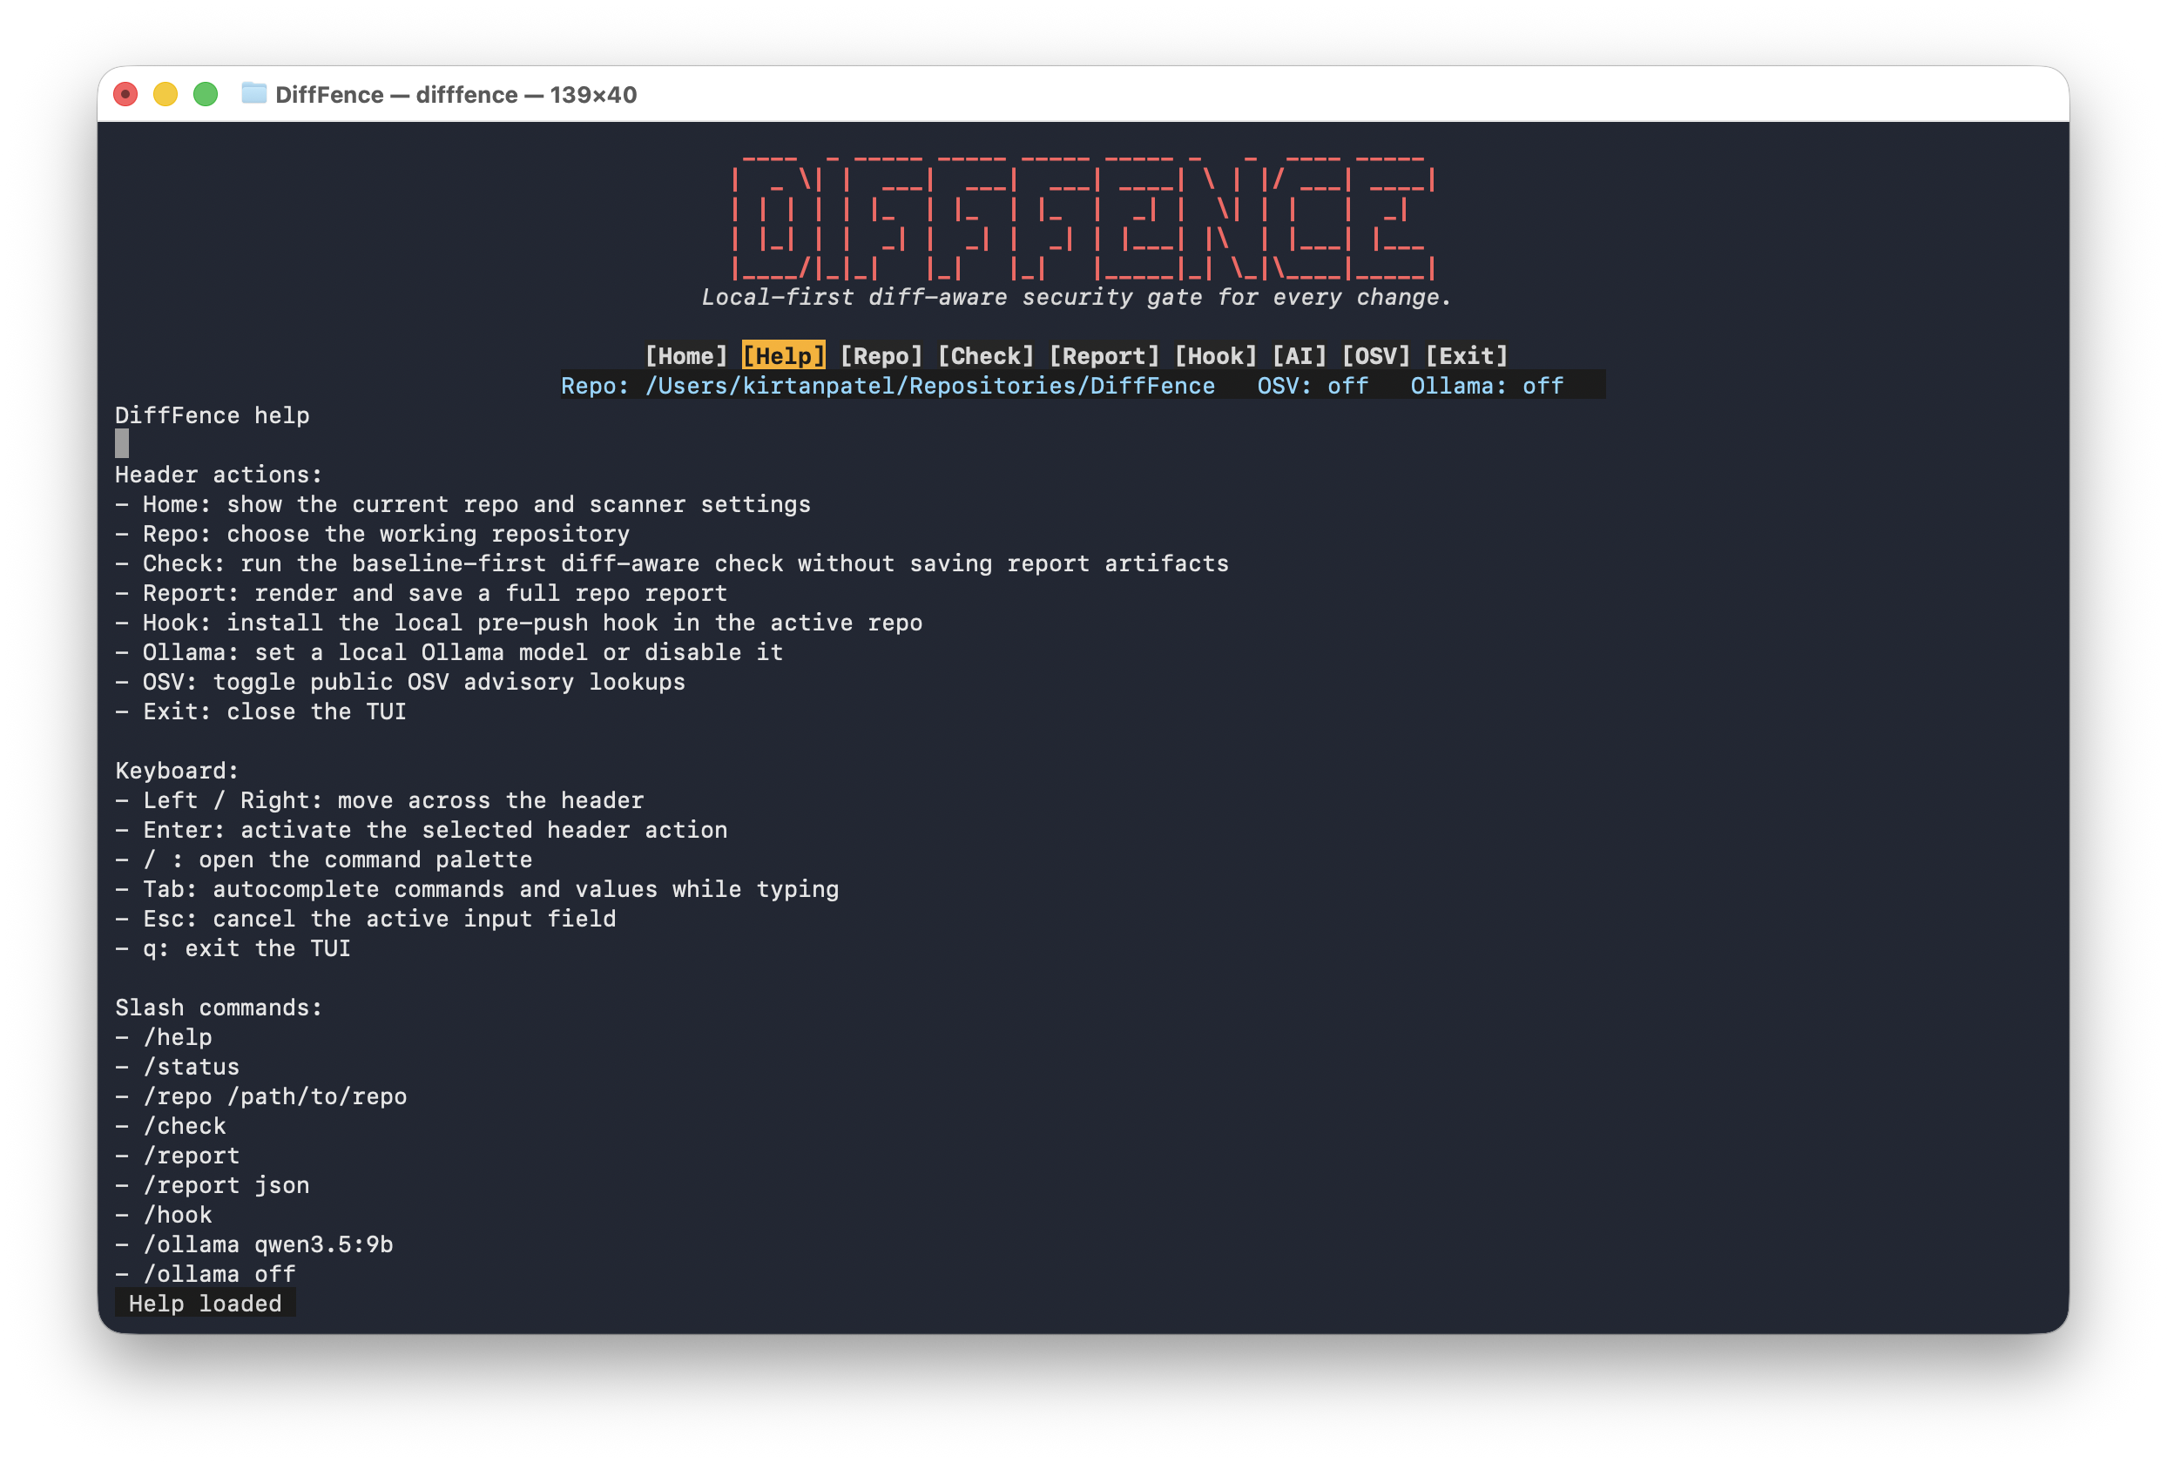Viewport: 2167px width, 1463px height.
Task: Toggle the [OSV] header action
Action: pyautogui.click(x=1375, y=356)
